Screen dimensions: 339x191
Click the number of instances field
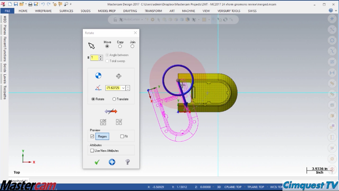[x=94, y=57]
